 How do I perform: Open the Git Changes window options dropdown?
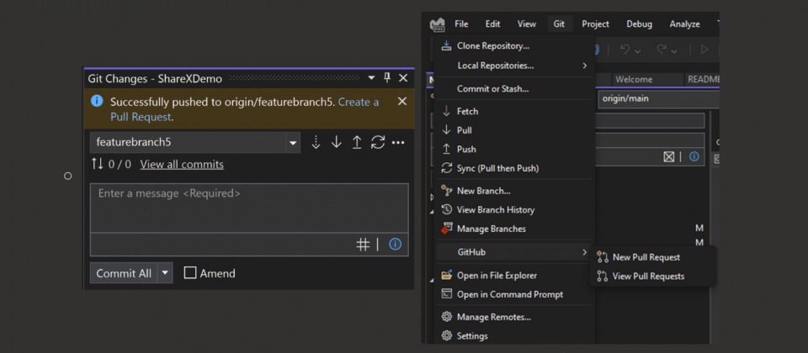pos(371,78)
